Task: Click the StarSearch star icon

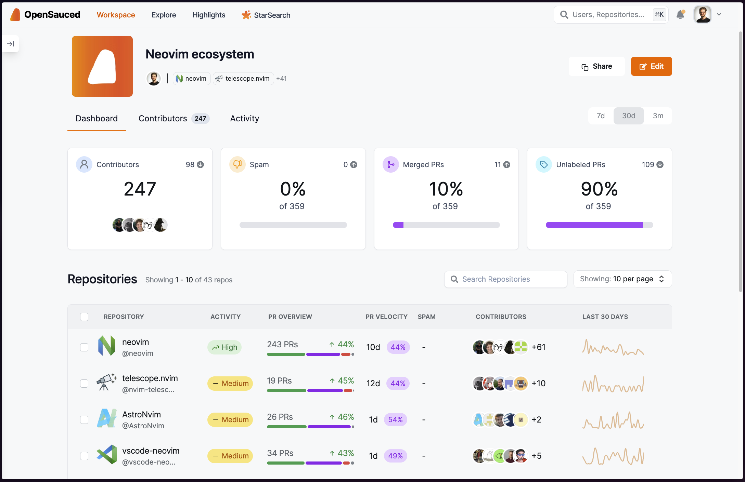Action: coord(246,15)
